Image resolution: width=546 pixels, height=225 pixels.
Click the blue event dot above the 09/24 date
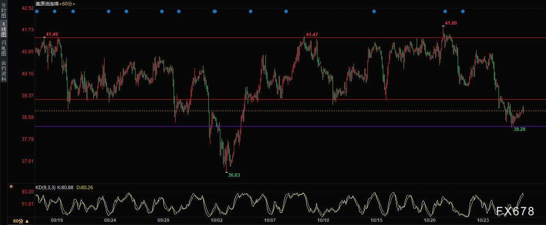108,11
